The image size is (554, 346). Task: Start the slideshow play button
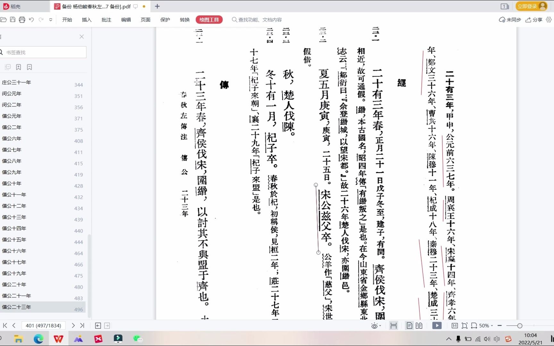pos(437,325)
